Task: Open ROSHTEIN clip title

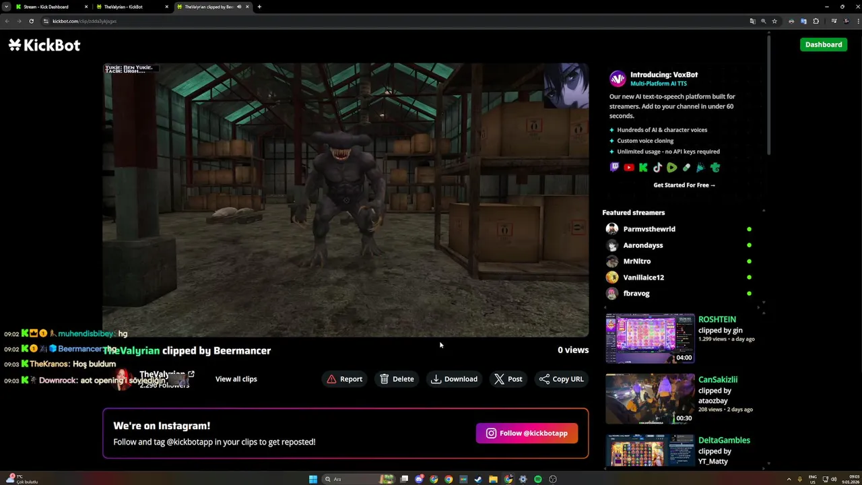Action: [717, 319]
